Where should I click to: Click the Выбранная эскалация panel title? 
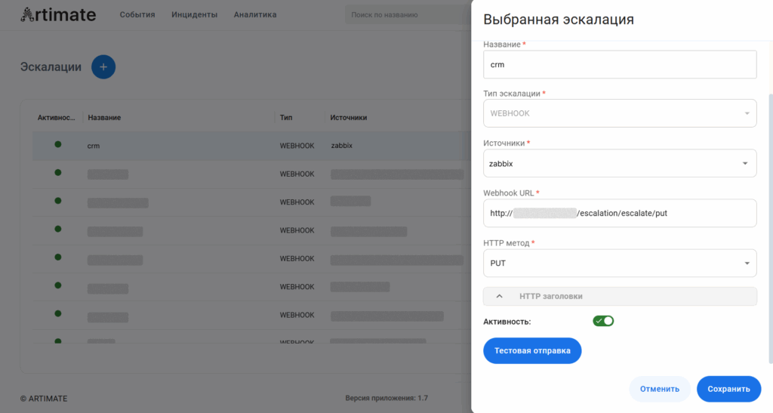[x=559, y=19]
